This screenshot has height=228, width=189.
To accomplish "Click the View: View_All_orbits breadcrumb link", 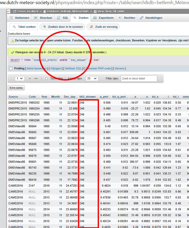I will click(x=111, y=12).
